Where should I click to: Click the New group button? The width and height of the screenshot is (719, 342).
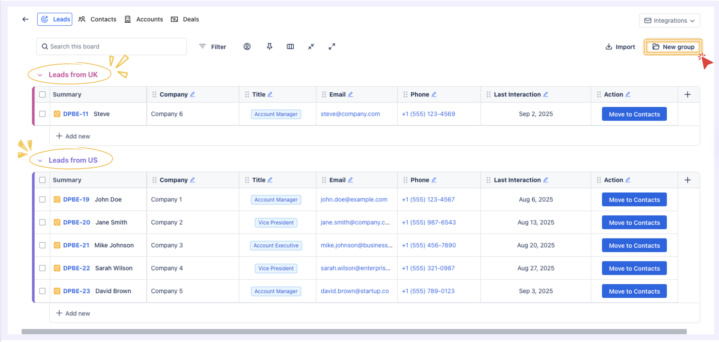(673, 47)
